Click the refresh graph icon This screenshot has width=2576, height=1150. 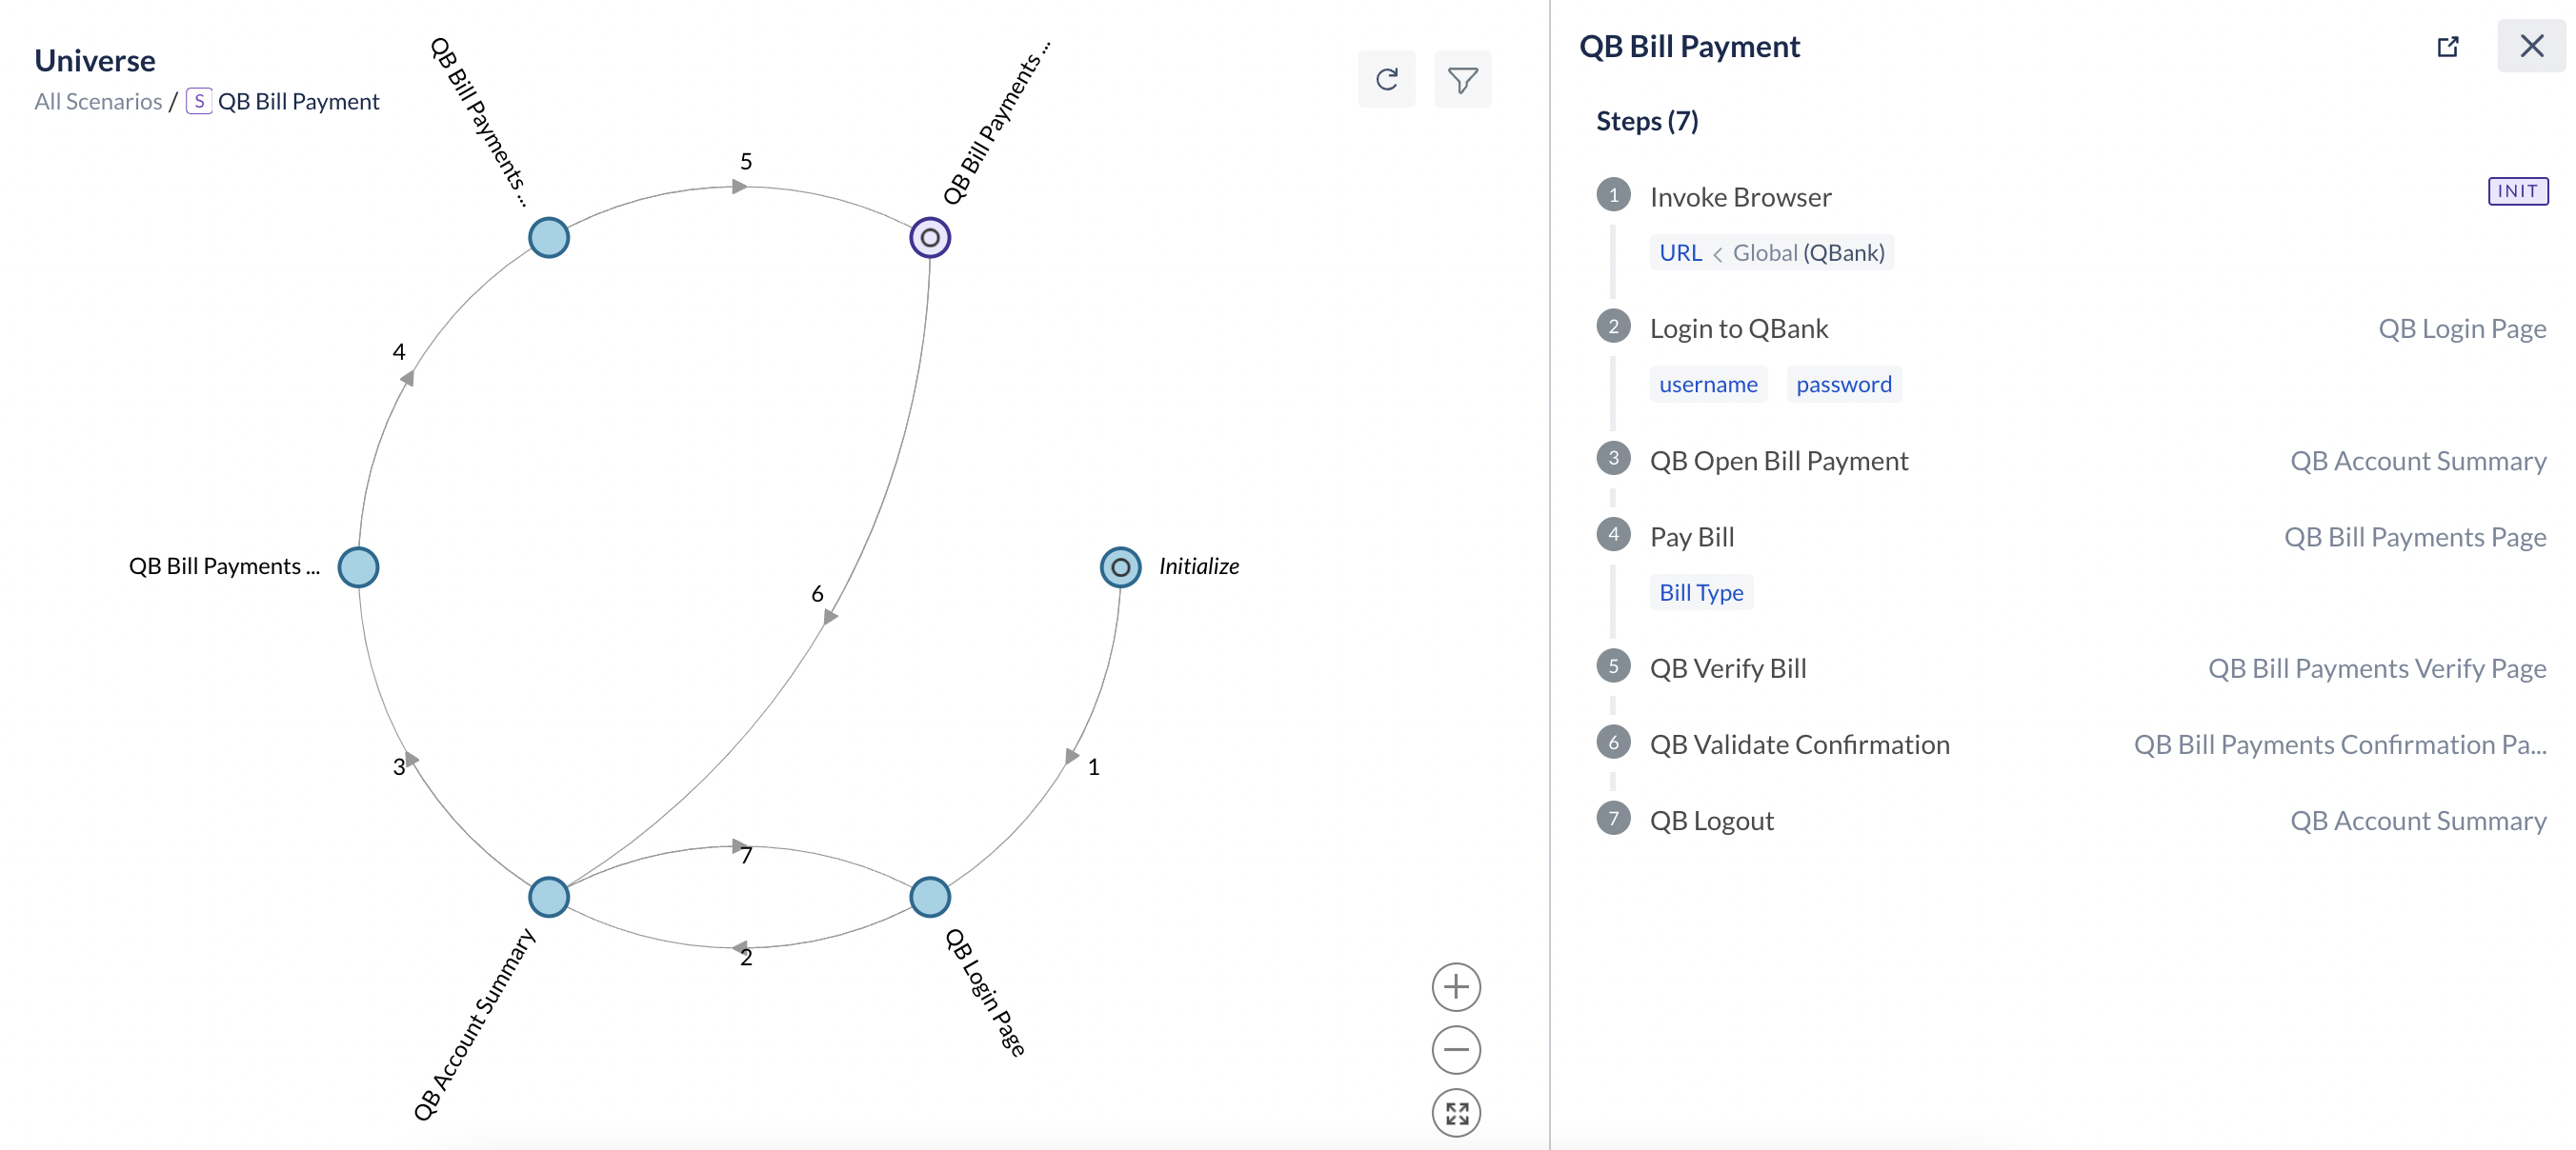point(1386,79)
